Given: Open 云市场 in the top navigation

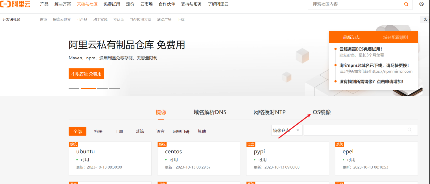Looking at the screenshot, I should (147, 4).
